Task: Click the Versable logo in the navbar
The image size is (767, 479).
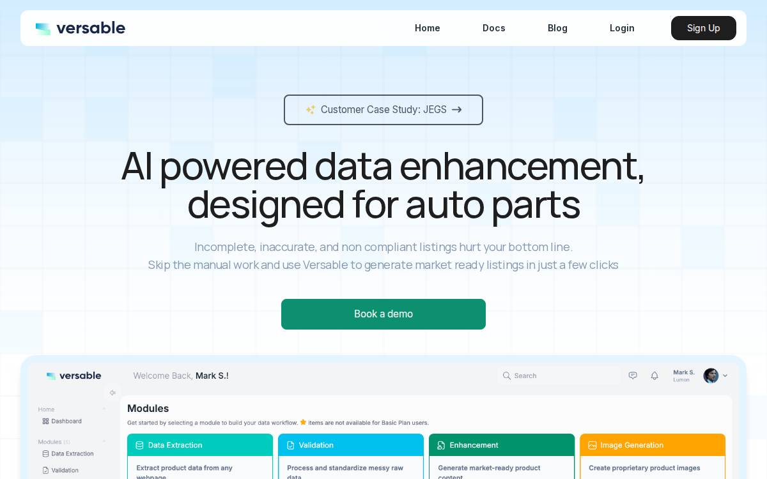Action: (81, 28)
